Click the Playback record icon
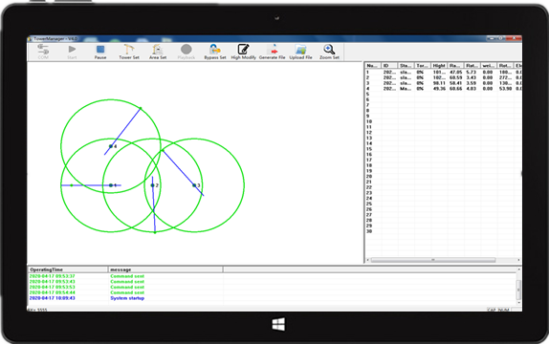The width and height of the screenshot is (549, 344). coord(187,52)
